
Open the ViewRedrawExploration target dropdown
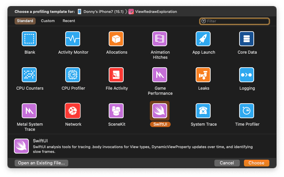153,12
